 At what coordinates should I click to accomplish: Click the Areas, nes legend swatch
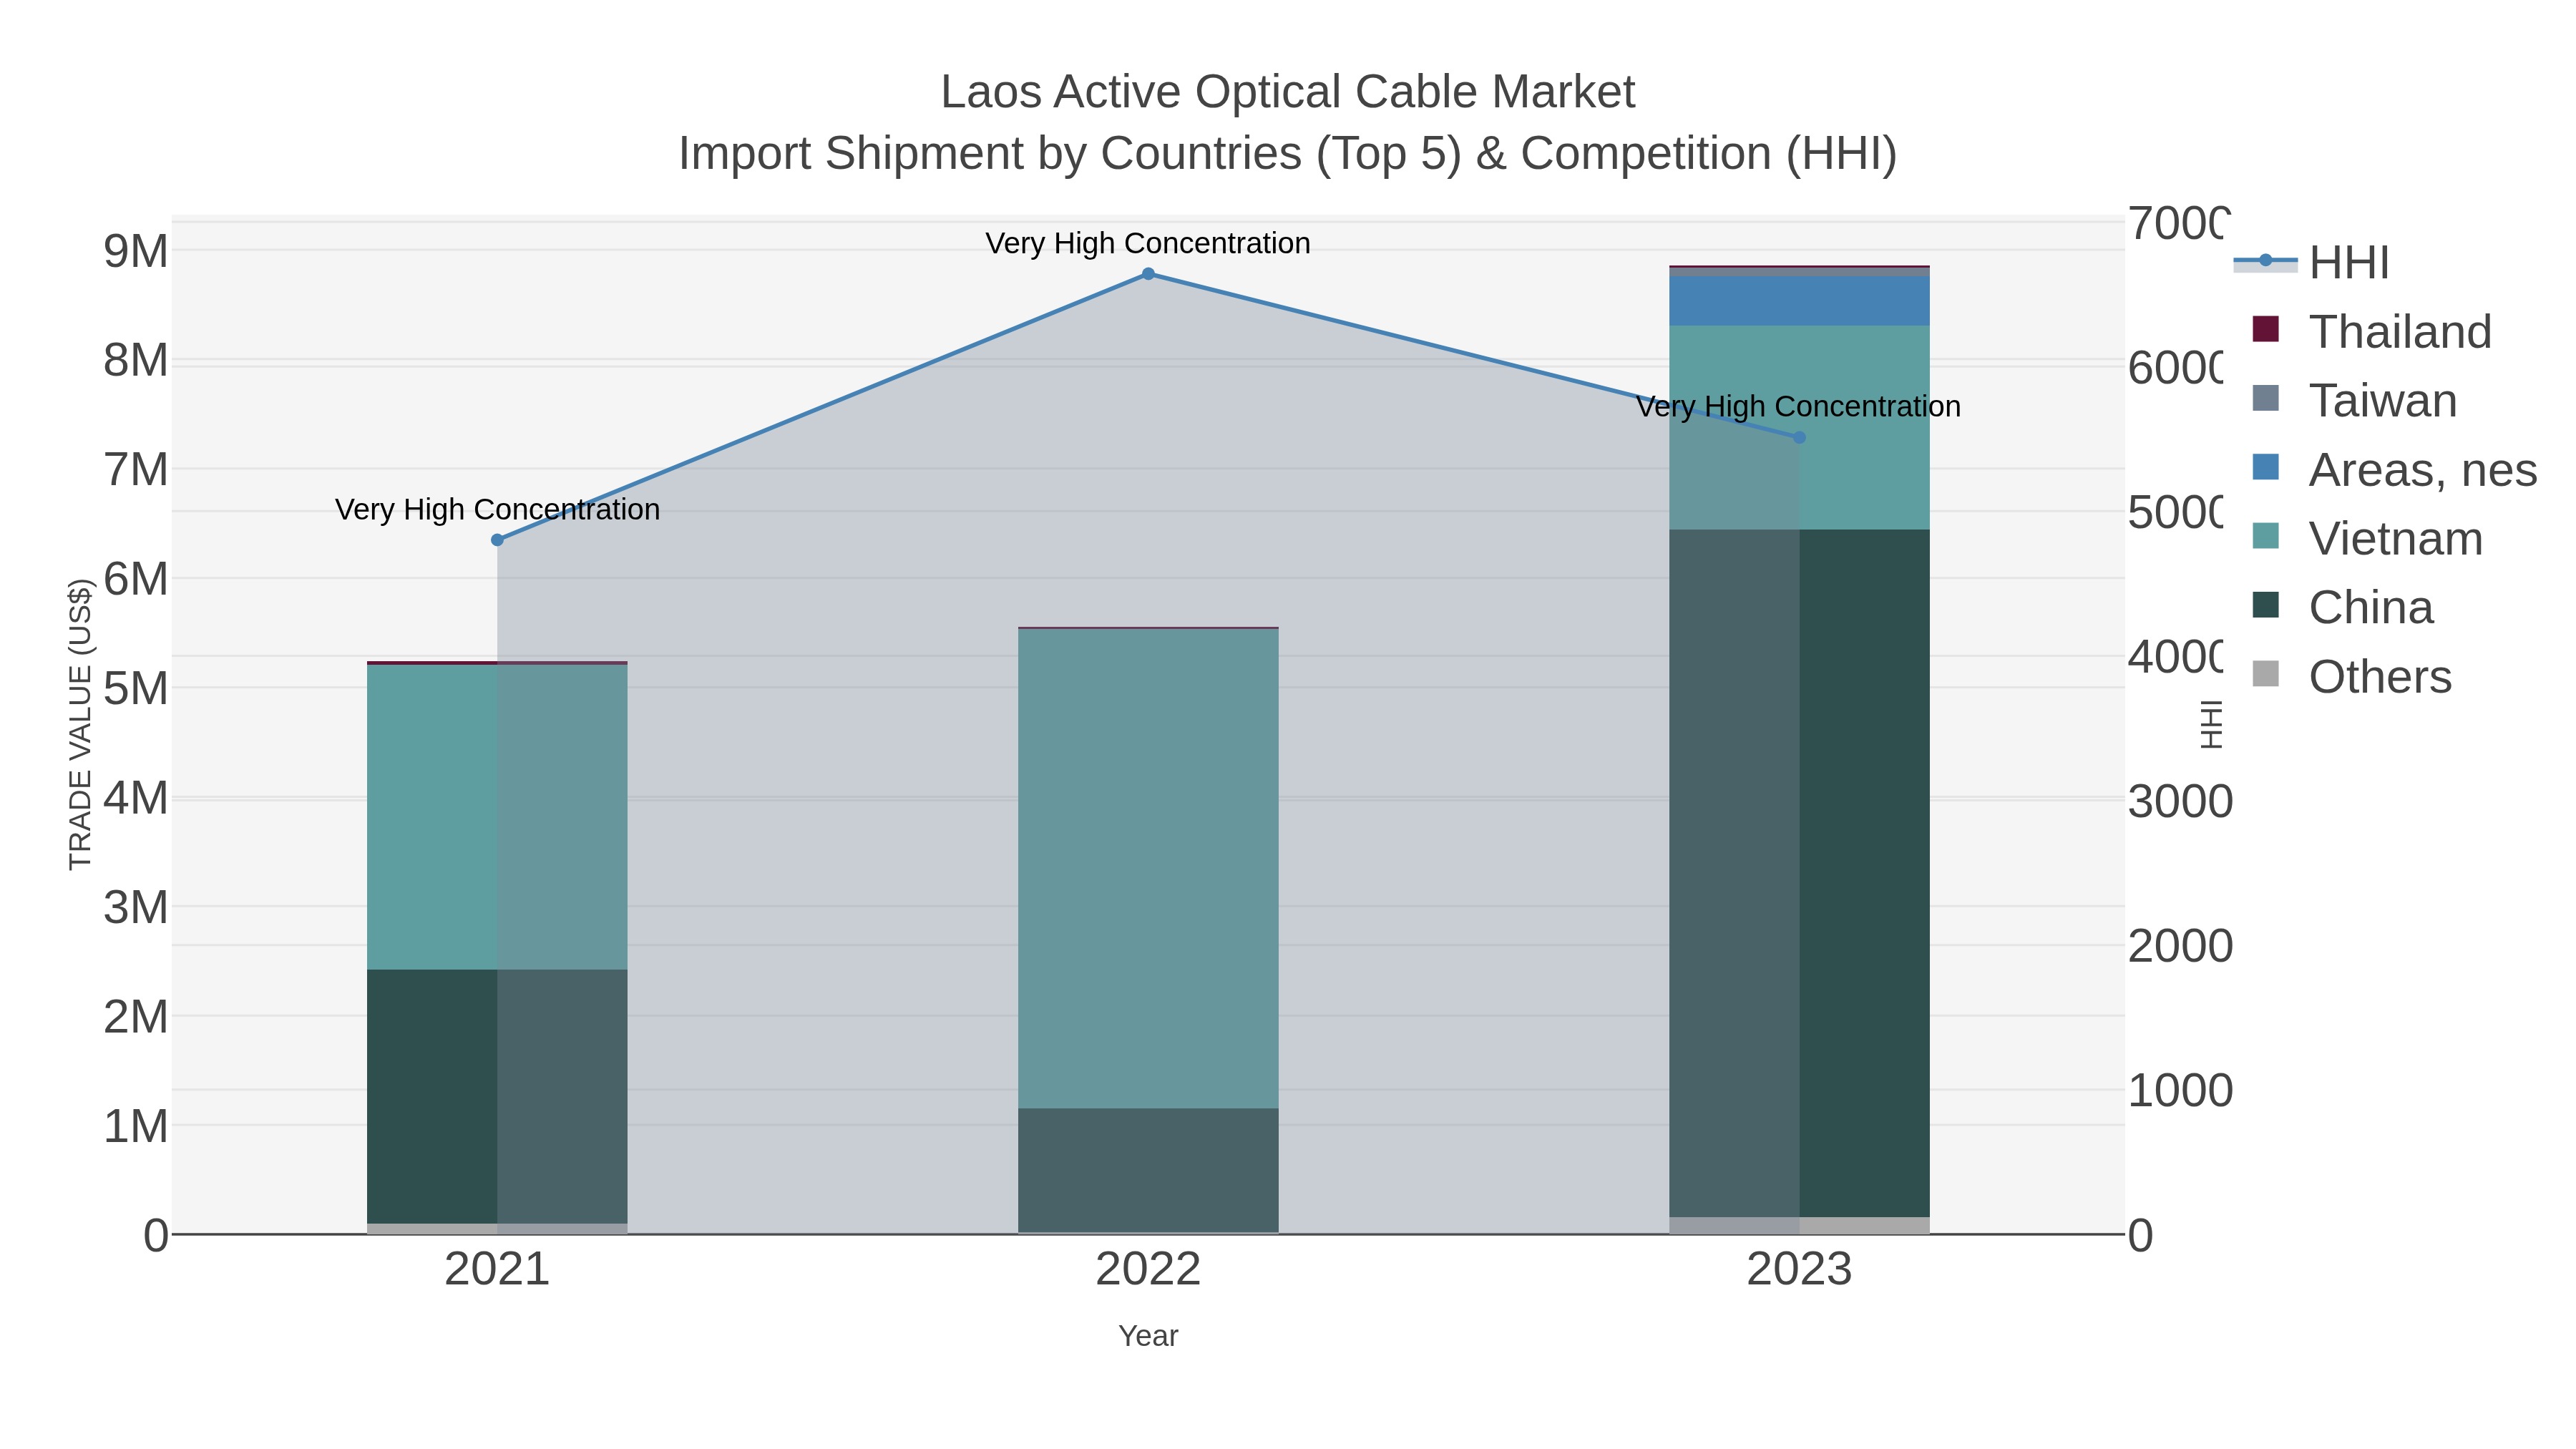click(2265, 467)
